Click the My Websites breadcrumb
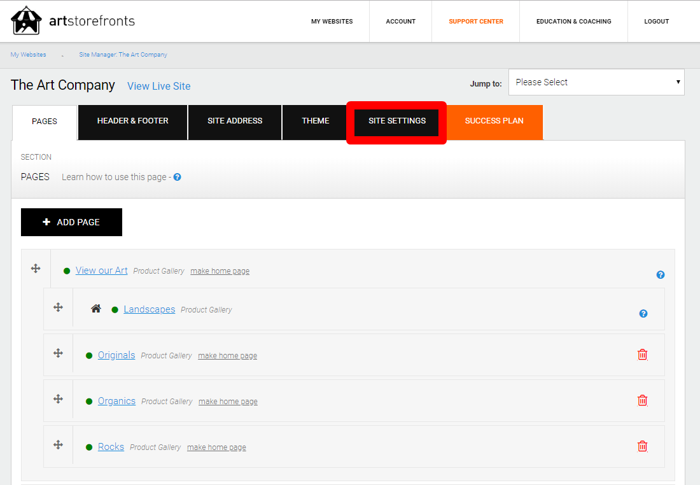 (x=27, y=55)
